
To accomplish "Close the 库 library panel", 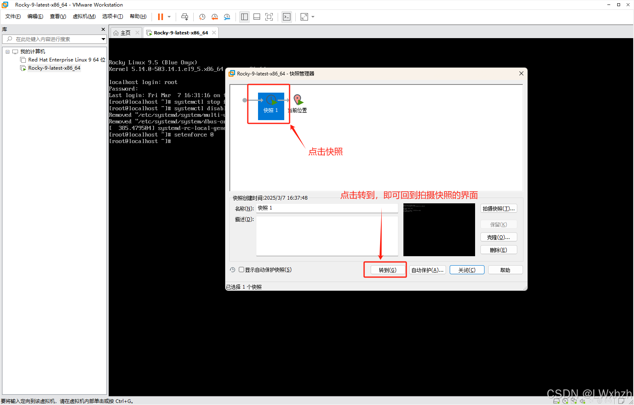I will coord(103,30).
